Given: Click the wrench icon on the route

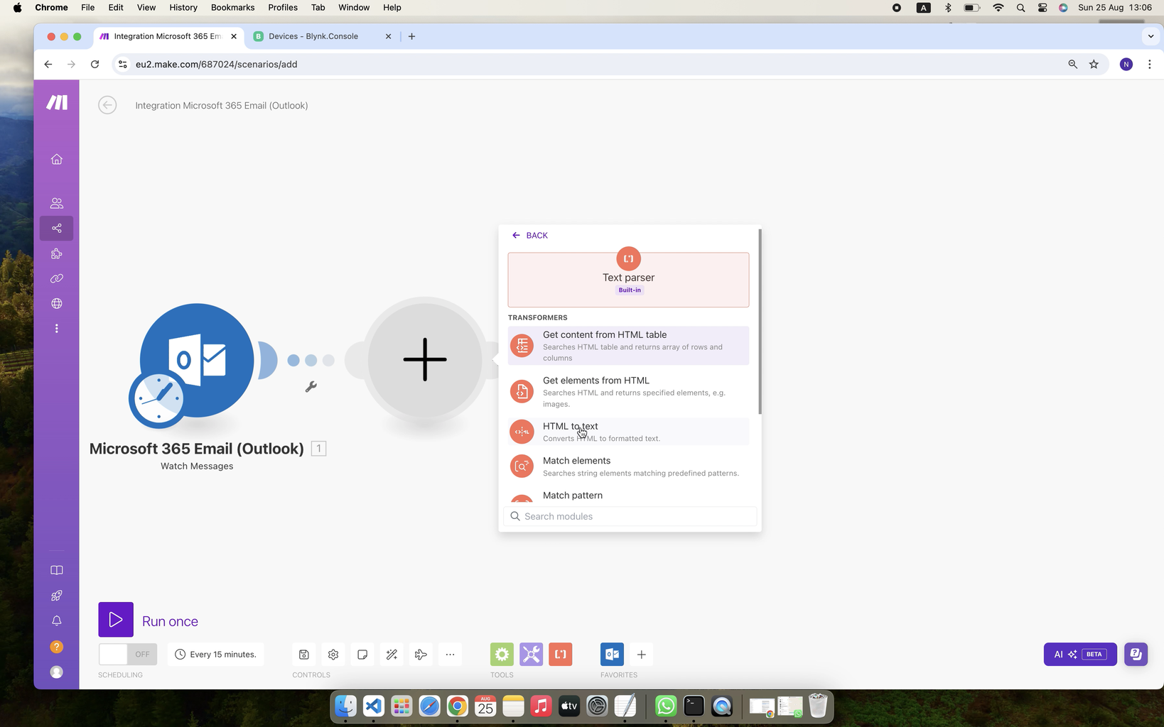Looking at the screenshot, I should 311,387.
